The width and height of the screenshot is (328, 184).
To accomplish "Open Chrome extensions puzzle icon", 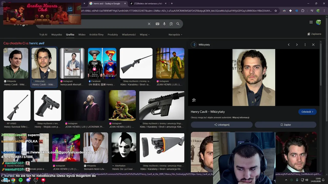I will (x=303, y=11).
